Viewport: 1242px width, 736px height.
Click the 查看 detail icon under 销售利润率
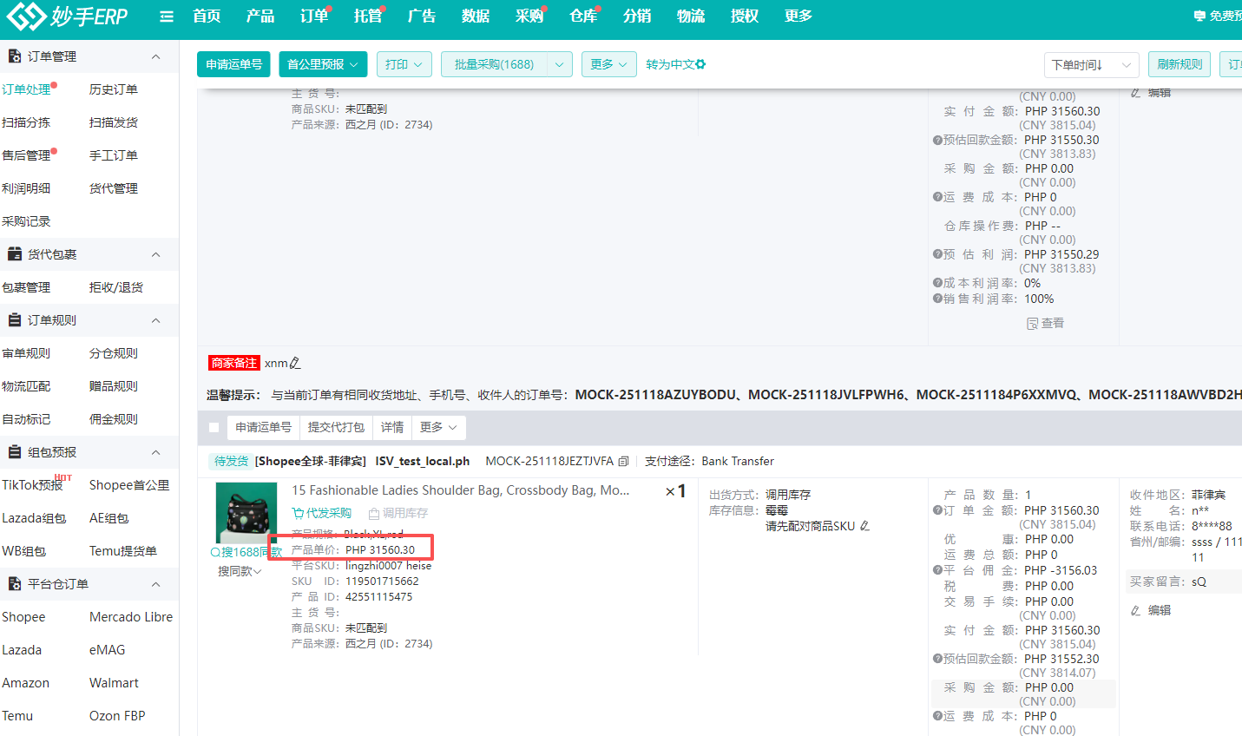pyautogui.click(x=1045, y=323)
